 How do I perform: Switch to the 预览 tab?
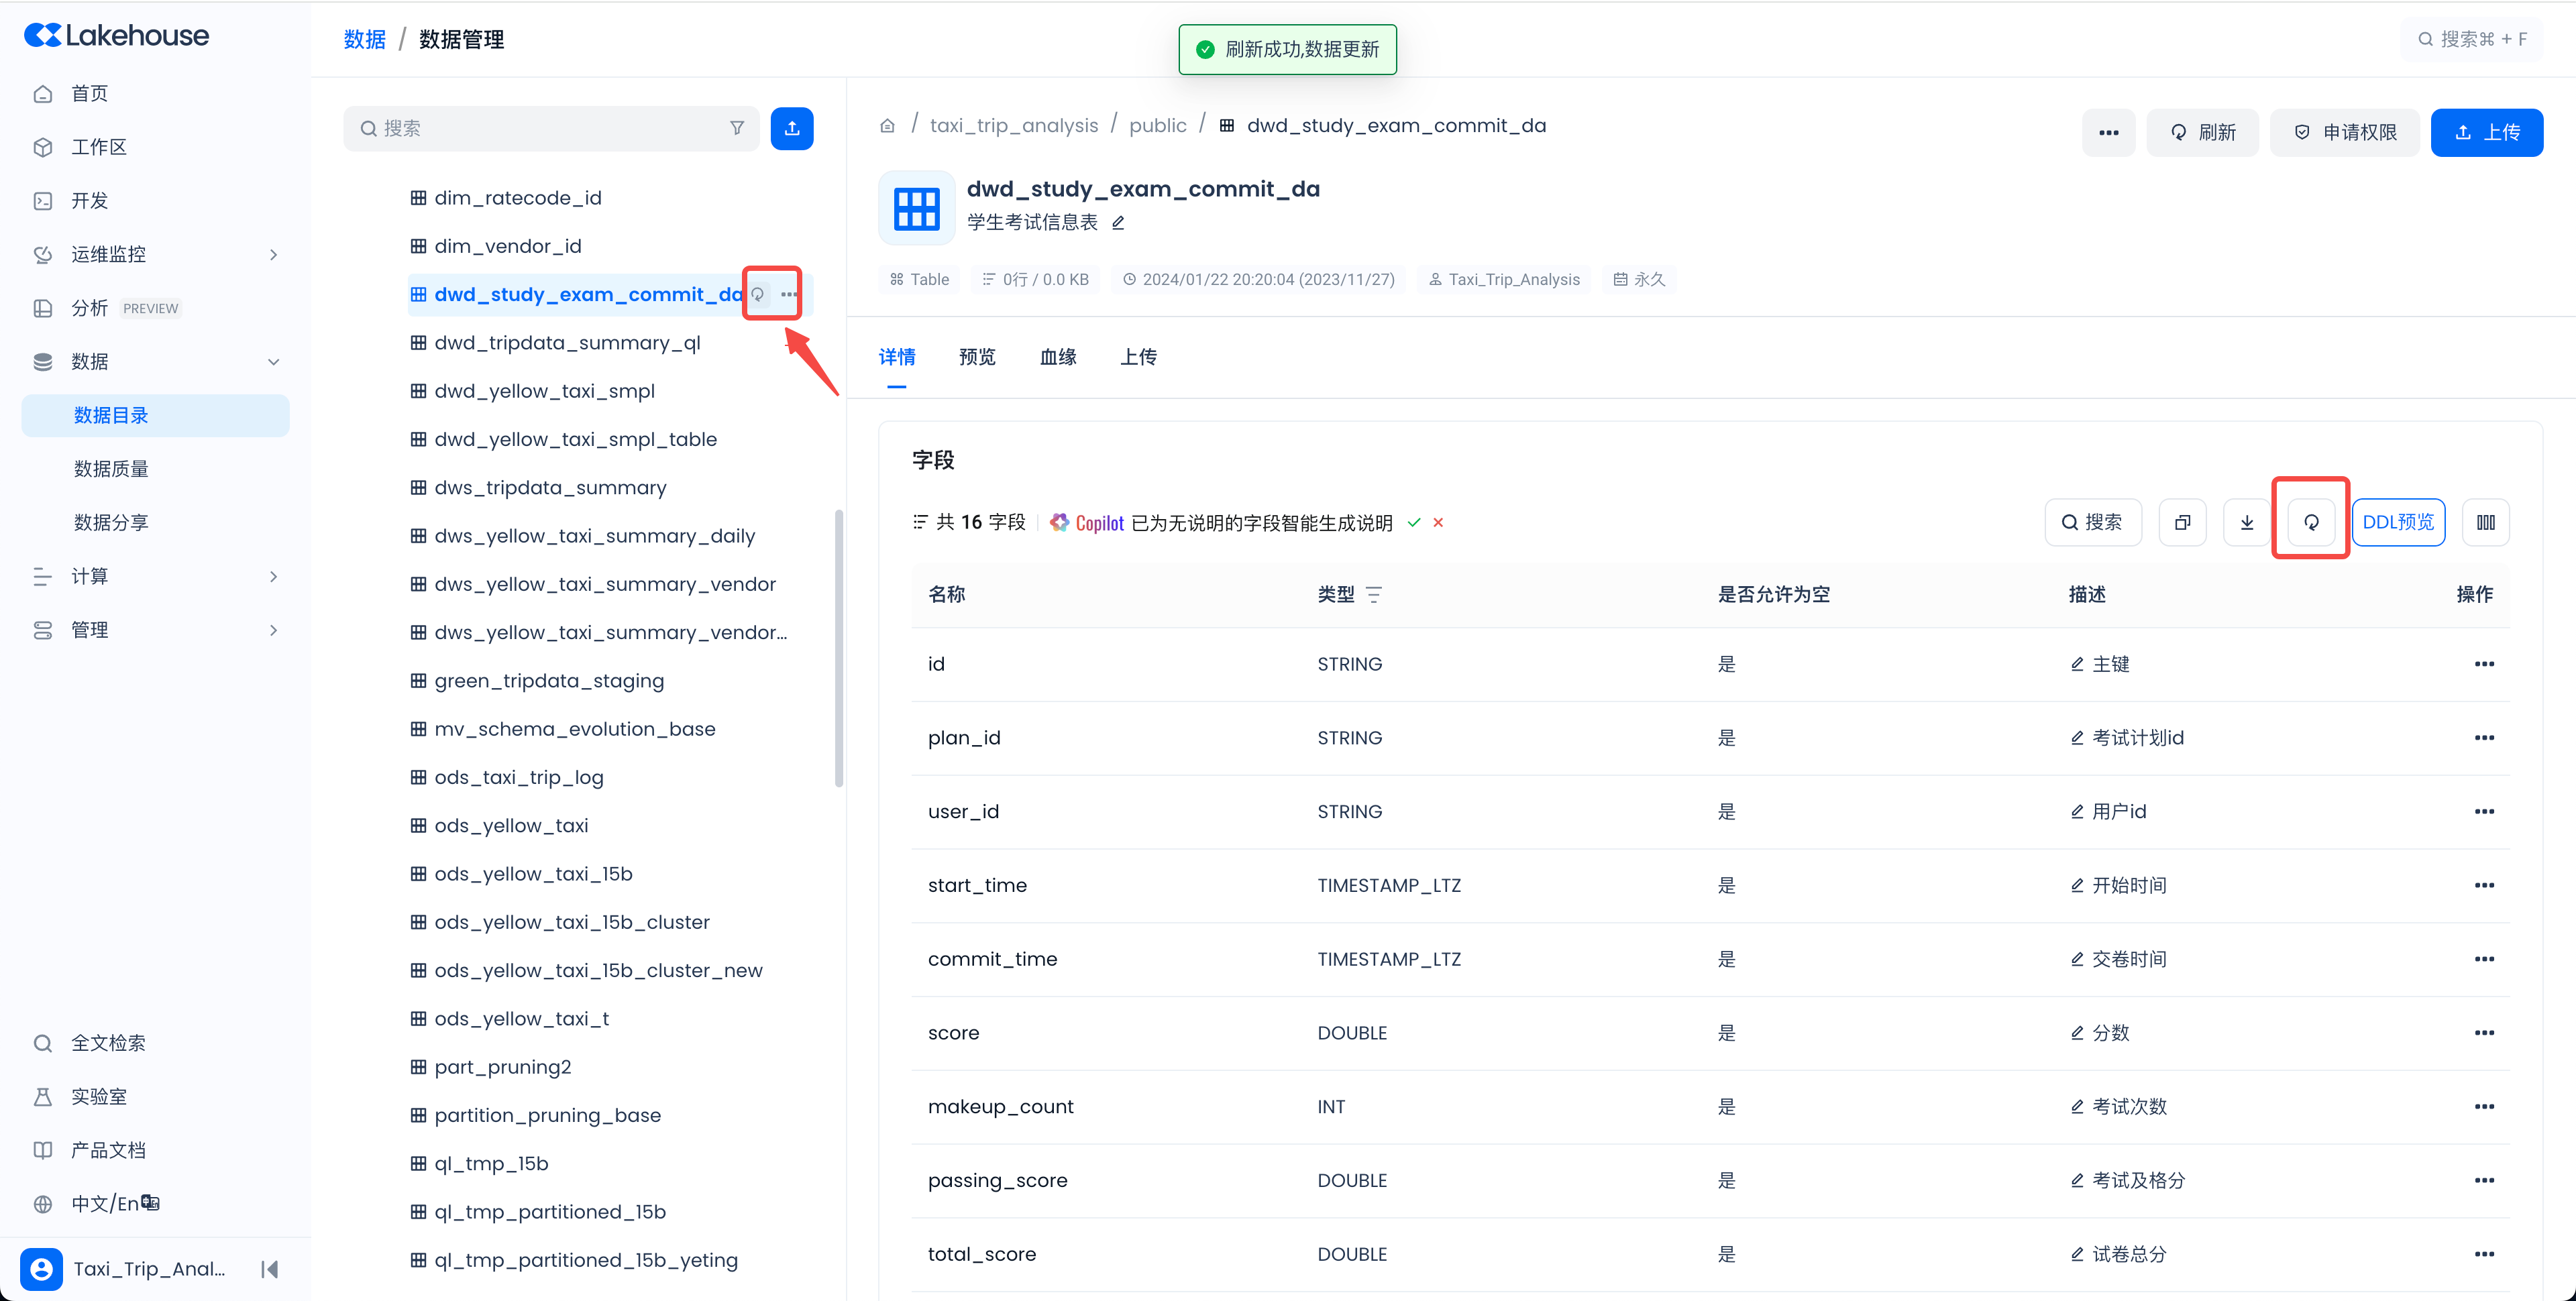(976, 357)
